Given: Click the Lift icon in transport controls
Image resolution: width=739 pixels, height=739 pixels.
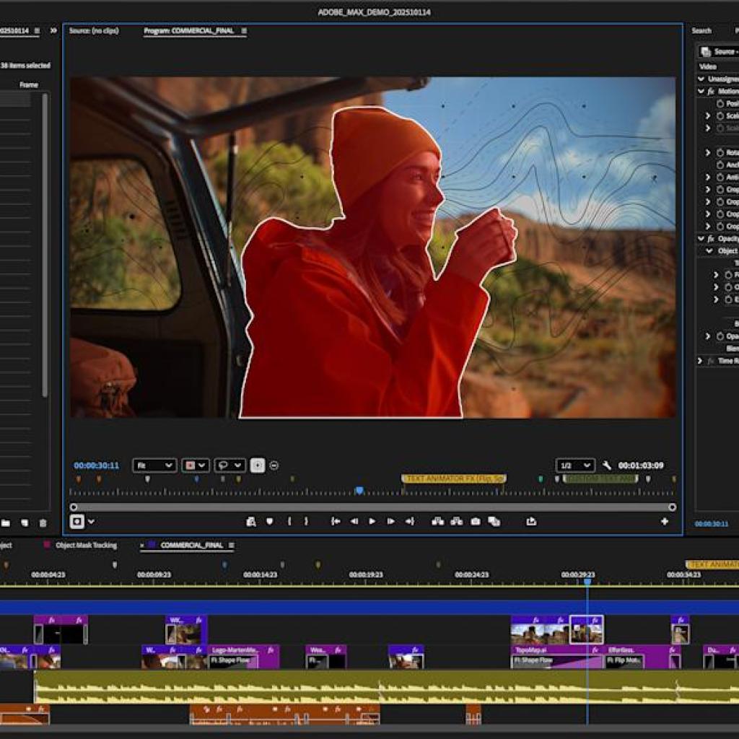Looking at the screenshot, I should click(x=437, y=521).
